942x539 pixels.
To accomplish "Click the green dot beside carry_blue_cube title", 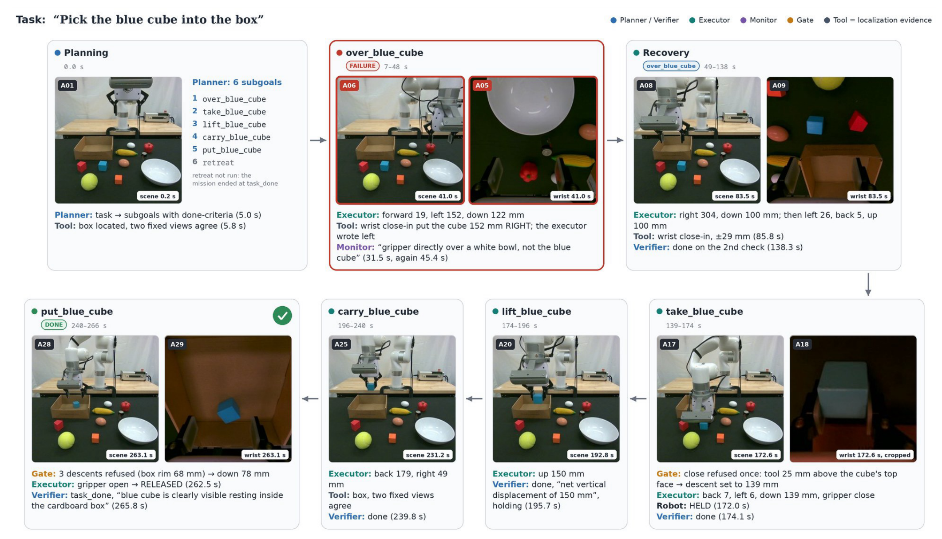I will [331, 312].
